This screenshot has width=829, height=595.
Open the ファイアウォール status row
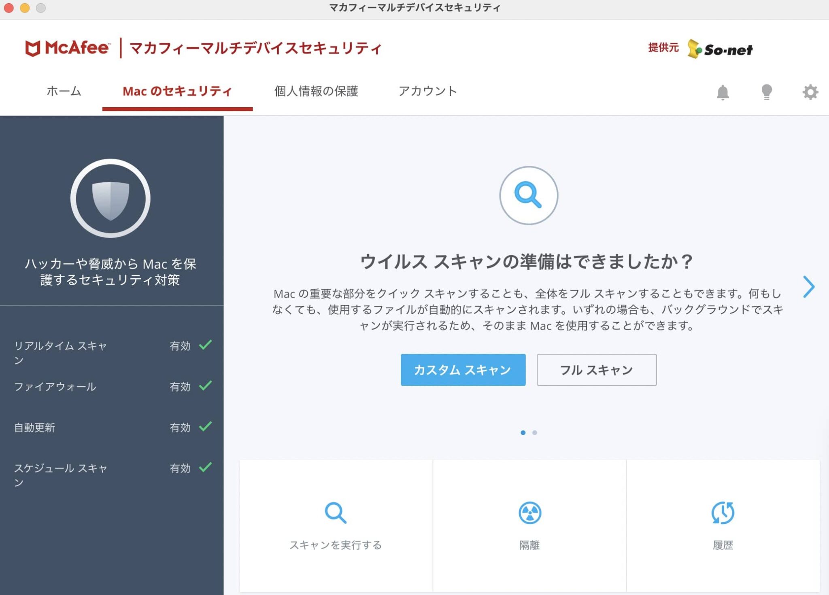click(x=112, y=386)
